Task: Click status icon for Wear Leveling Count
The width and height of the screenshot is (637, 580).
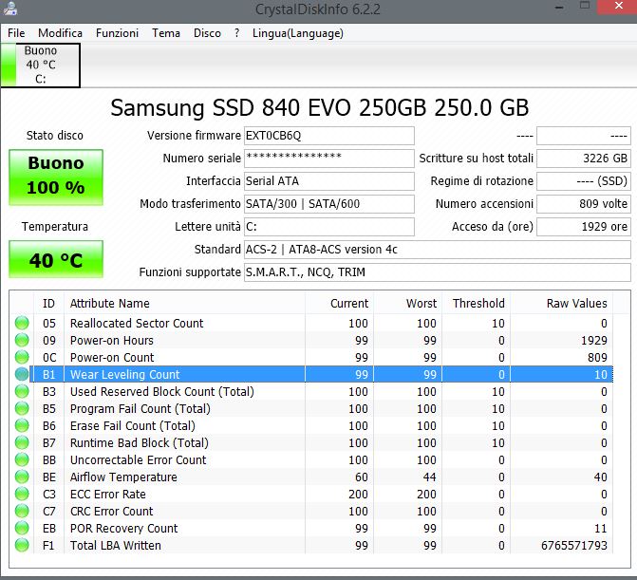Action: coord(22,374)
